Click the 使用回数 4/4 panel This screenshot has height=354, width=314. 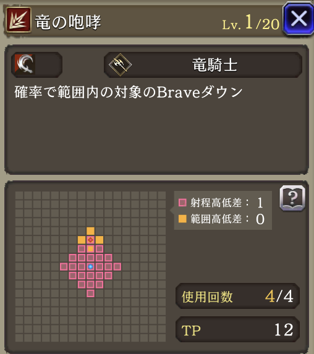237,296
